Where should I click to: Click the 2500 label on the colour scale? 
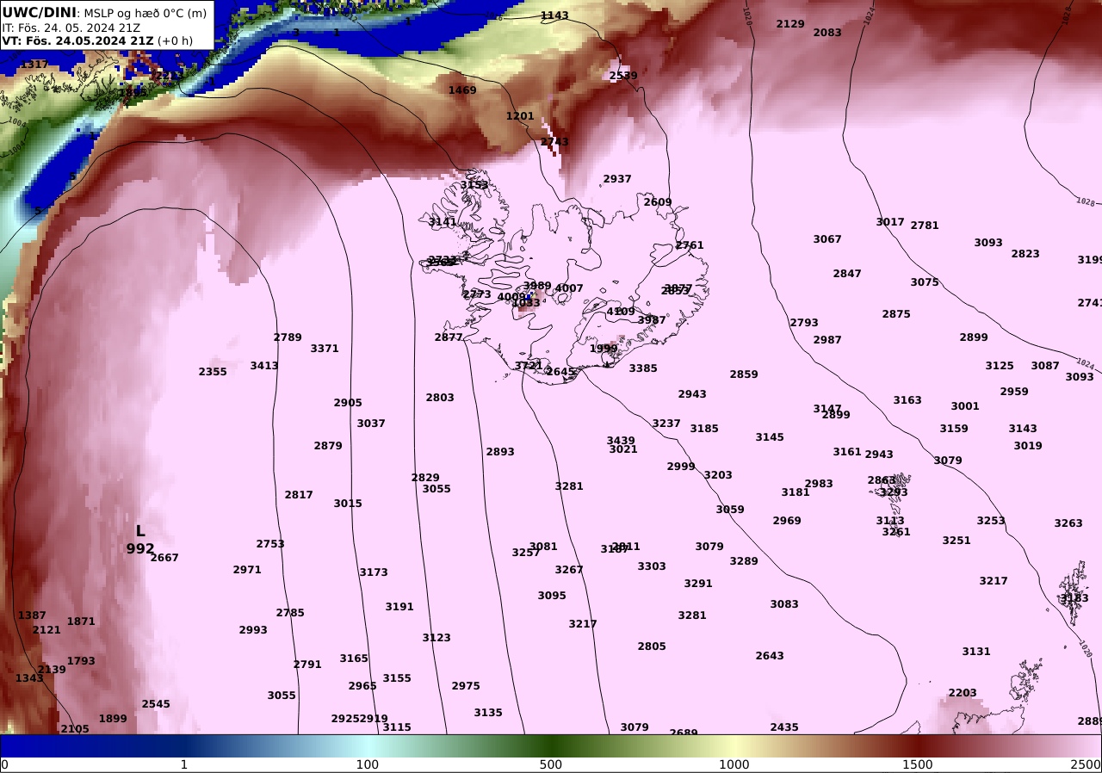[x=1087, y=764]
